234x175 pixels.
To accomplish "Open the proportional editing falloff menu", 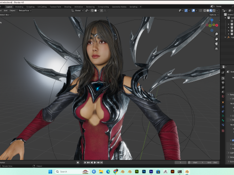I will [x=105, y=11].
